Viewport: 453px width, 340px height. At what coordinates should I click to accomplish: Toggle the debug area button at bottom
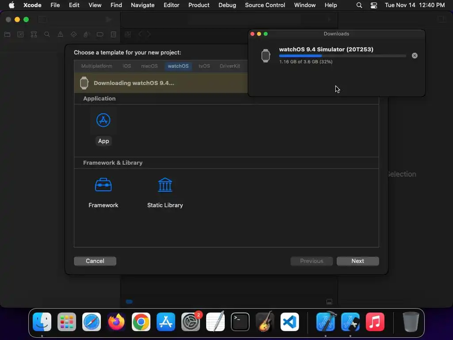point(329,302)
